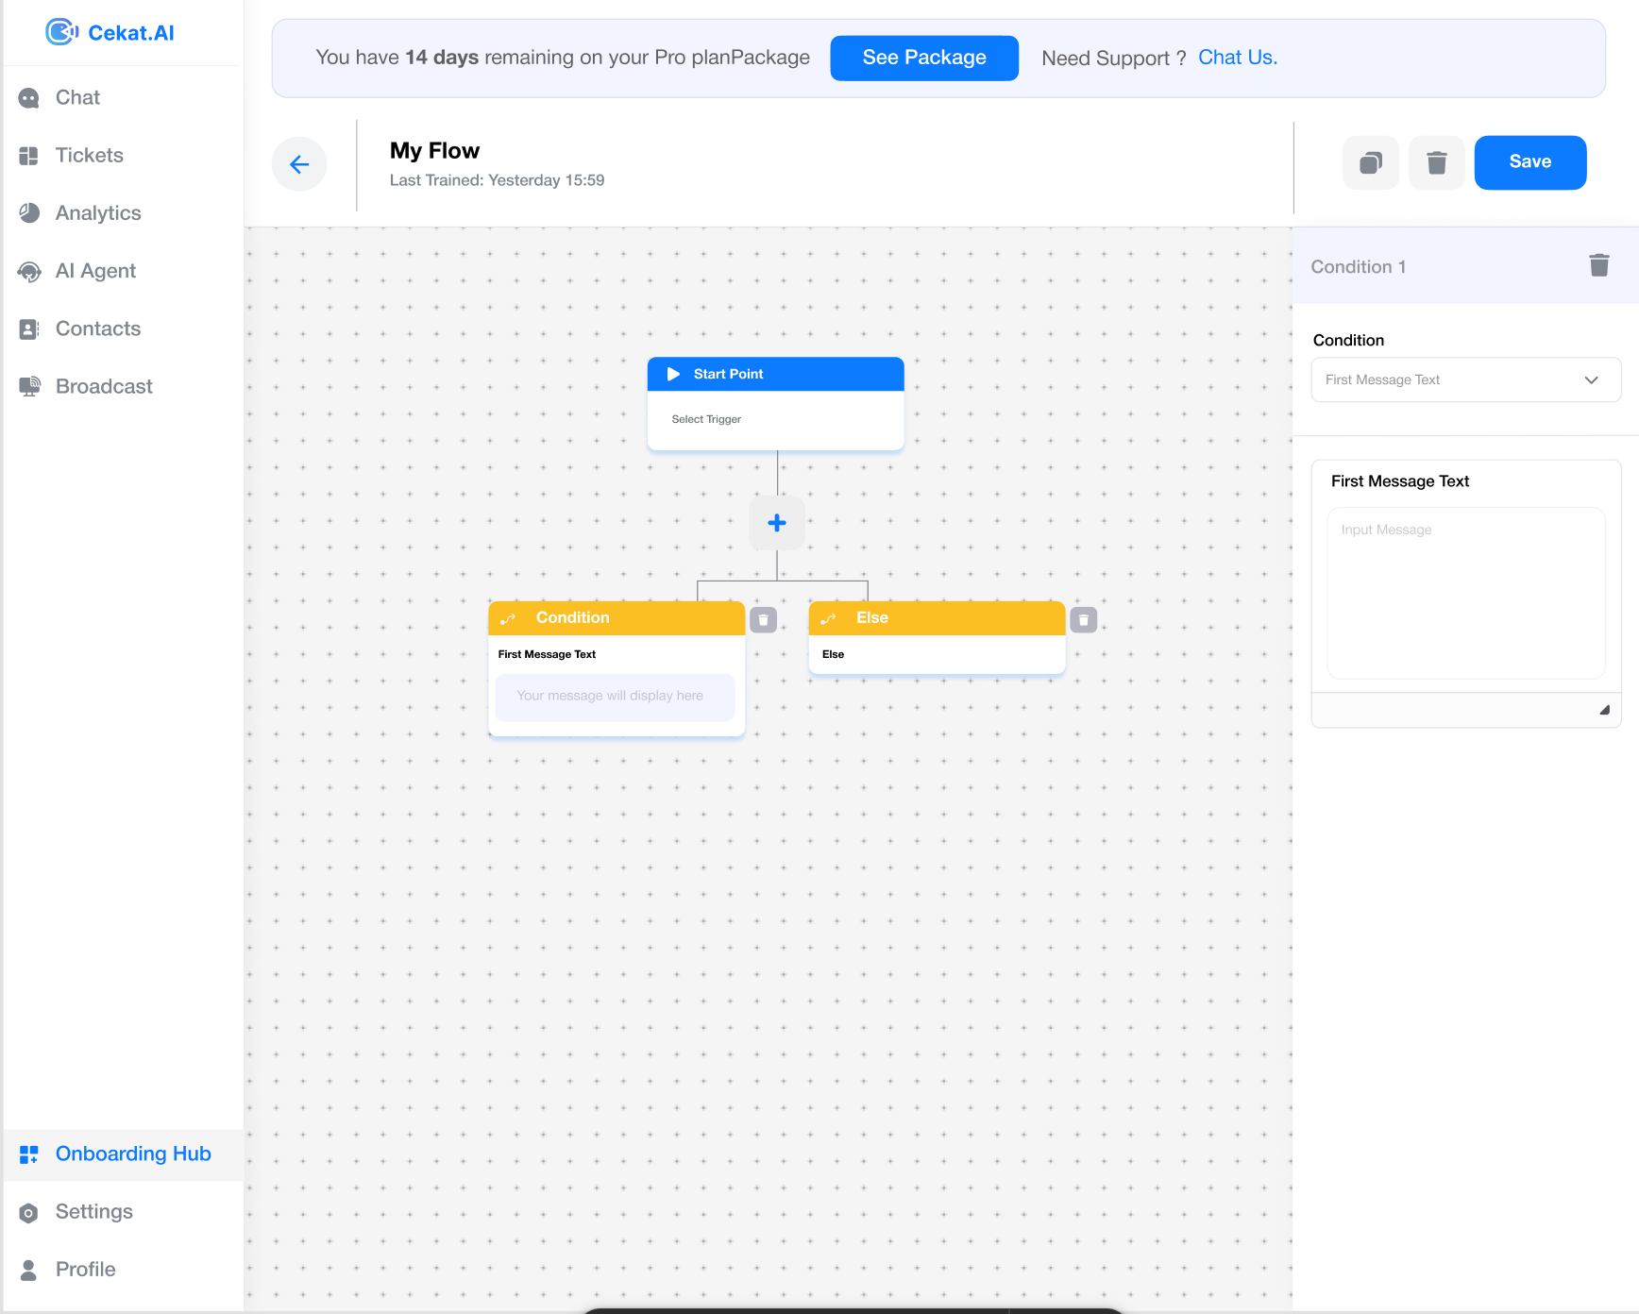Delete the Condition node with trash icon

pyautogui.click(x=763, y=620)
